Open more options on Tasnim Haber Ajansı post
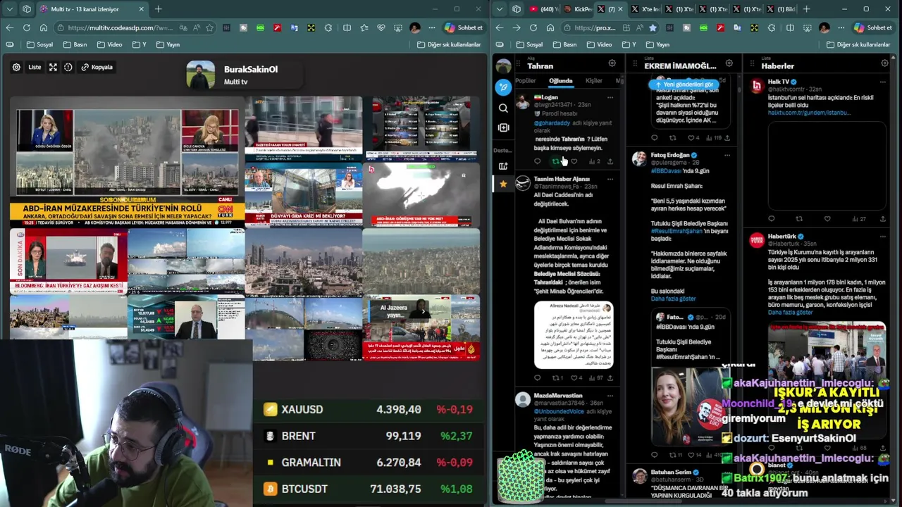This screenshot has width=902, height=507. click(x=610, y=179)
